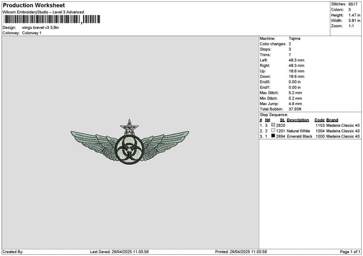Click the design name 'wings brevet v3 3,8in'
The width and height of the screenshot is (363, 256).
point(41,28)
